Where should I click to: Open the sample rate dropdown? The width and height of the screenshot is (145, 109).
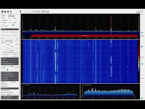(13, 14)
